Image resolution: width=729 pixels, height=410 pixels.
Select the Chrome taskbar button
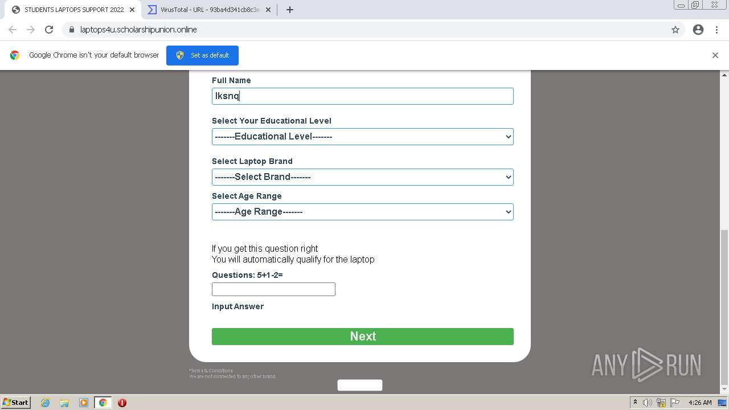103,403
